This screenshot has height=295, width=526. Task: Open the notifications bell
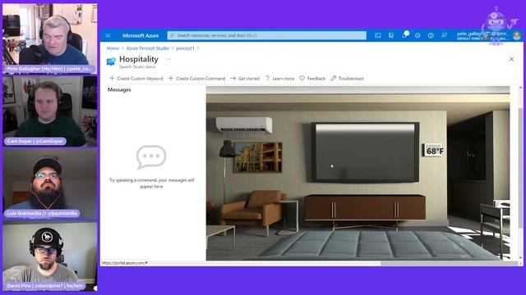click(404, 35)
